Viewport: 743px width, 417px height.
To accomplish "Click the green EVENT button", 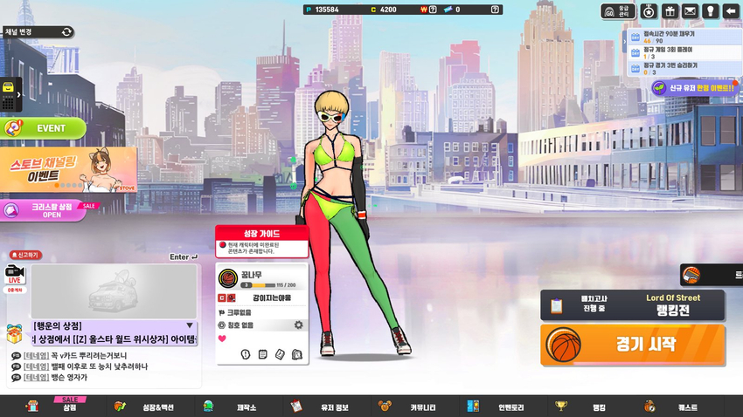I will pyautogui.click(x=45, y=128).
